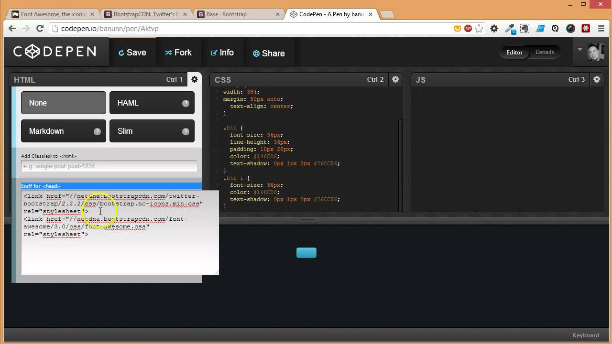Fork the current pen
This screenshot has height=344, width=612.
(x=179, y=53)
